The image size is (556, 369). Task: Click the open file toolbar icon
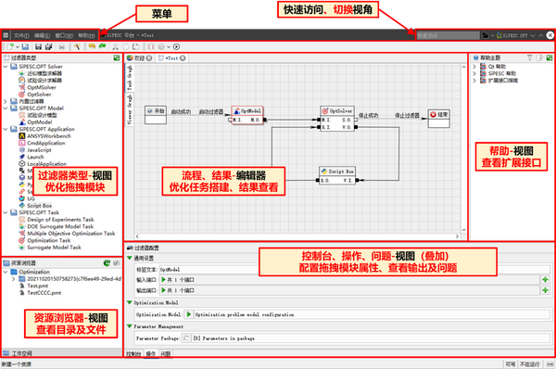(x=25, y=46)
